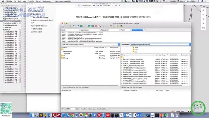Click download icon on right side panel

point(203,23)
